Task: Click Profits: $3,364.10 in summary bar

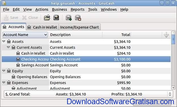Action: pos(127,94)
